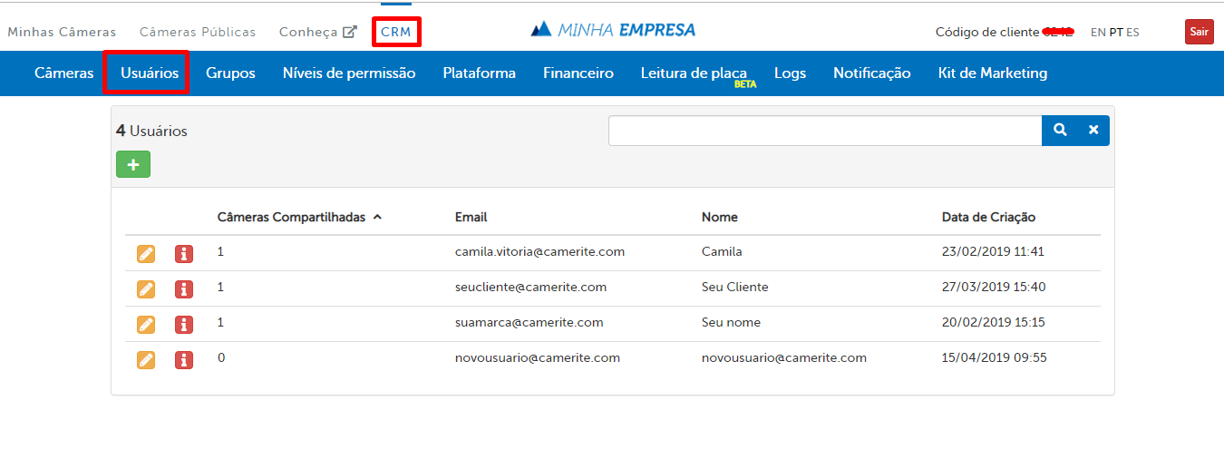Click the edit pencil icon for Camila
Image resolution: width=1224 pixels, height=459 pixels.
(146, 254)
